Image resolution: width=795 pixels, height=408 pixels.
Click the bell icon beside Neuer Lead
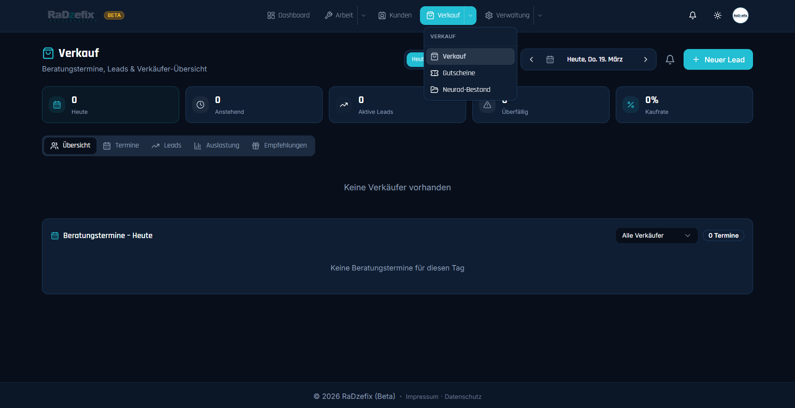[669, 59]
